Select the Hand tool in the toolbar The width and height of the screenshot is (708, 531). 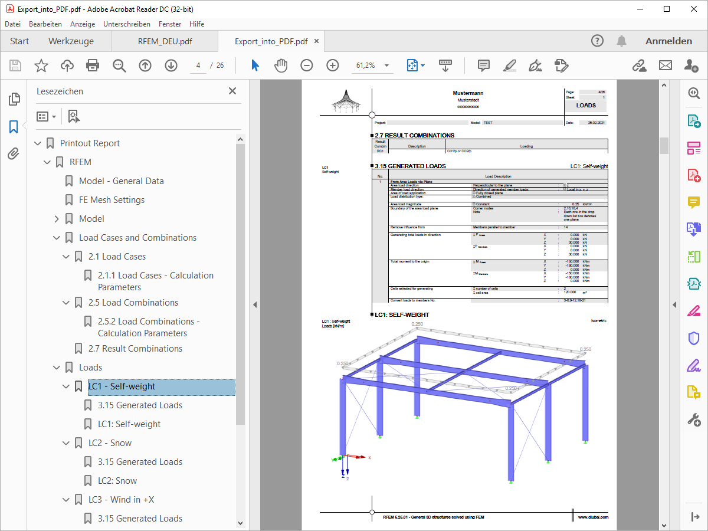(x=281, y=65)
